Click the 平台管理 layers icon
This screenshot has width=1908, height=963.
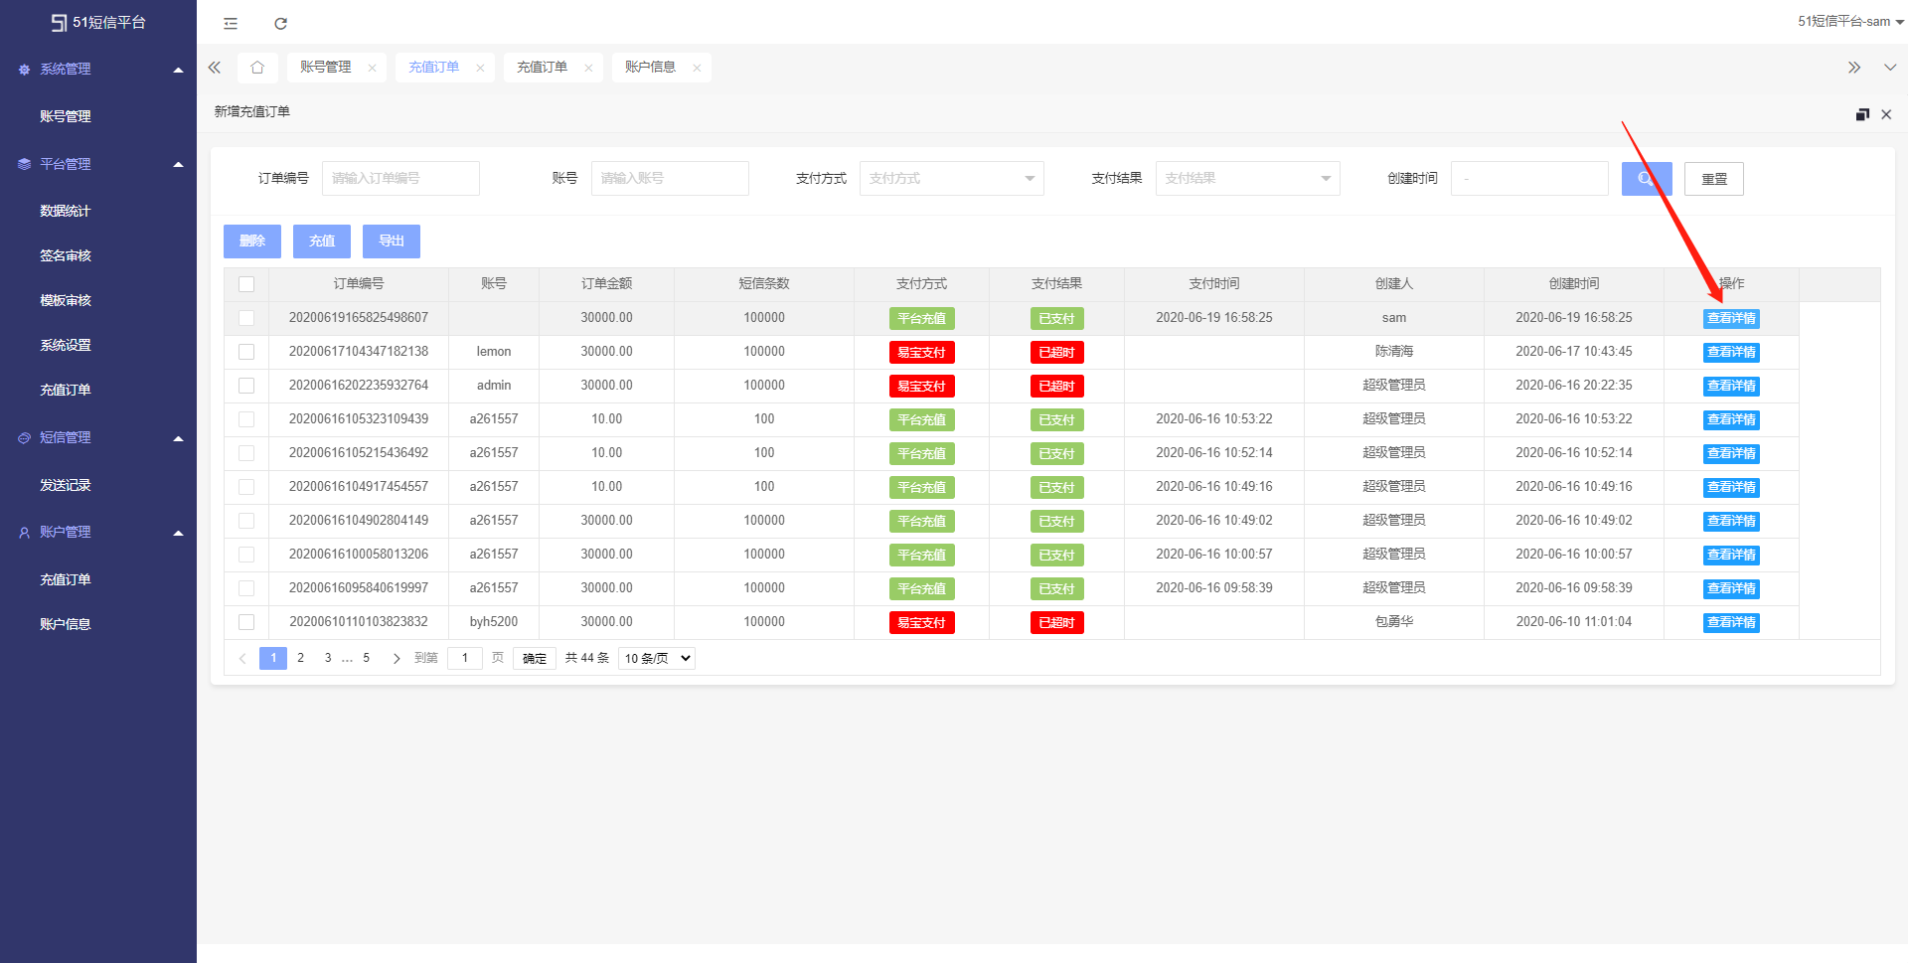24,164
